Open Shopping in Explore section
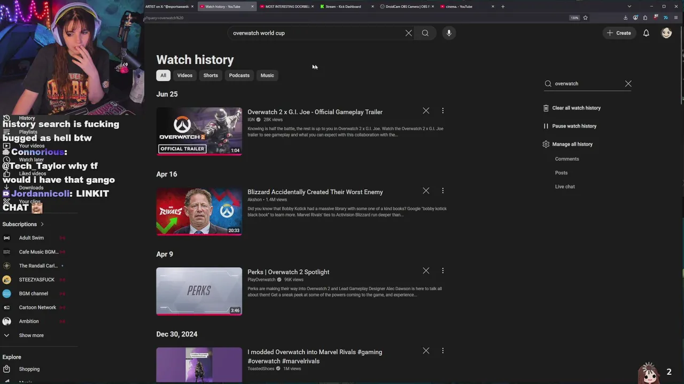 coord(29,369)
